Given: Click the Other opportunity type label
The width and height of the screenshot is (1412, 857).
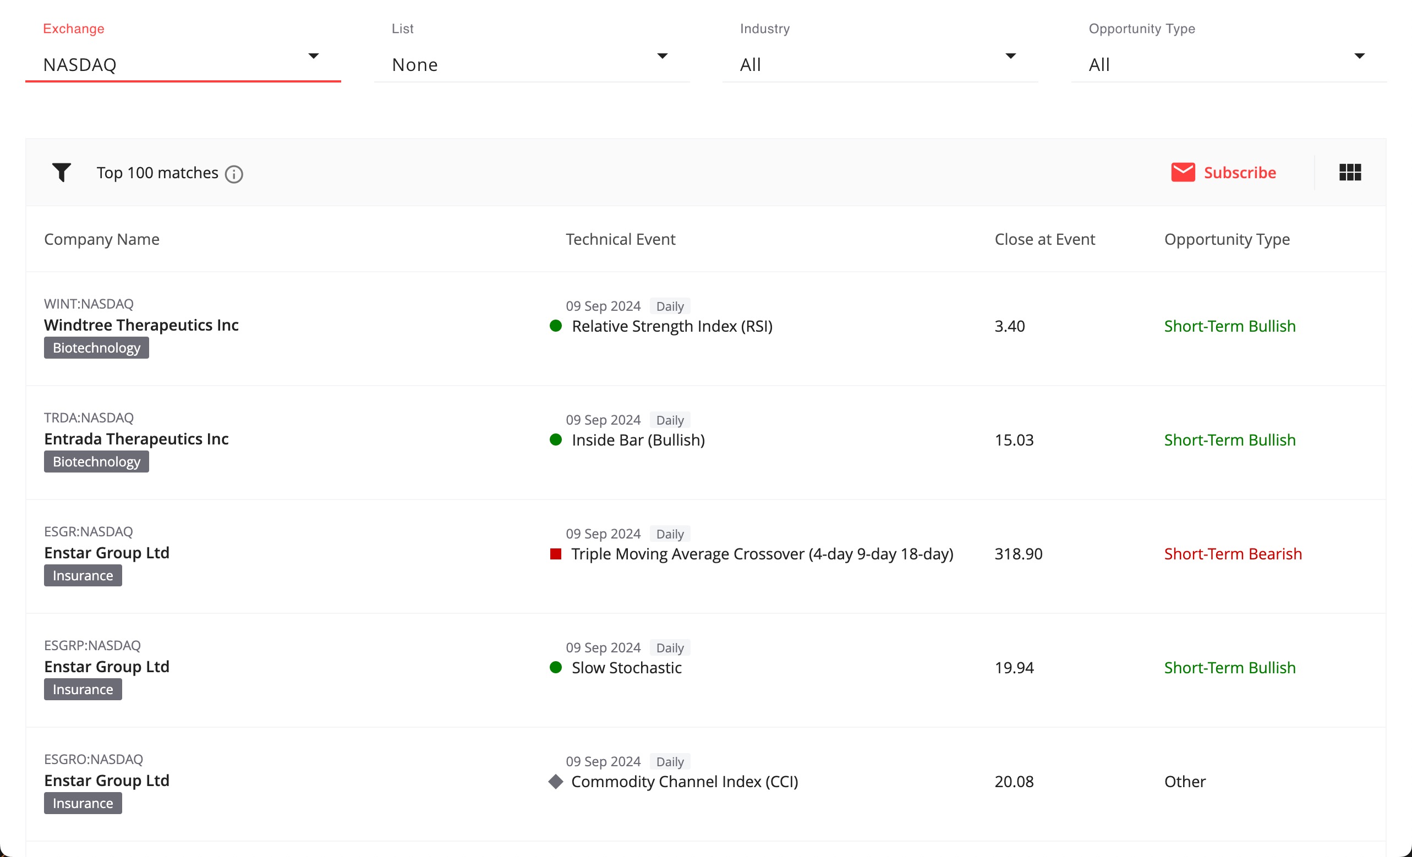Looking at the screenshot, I should click(x=1185, y=782).
